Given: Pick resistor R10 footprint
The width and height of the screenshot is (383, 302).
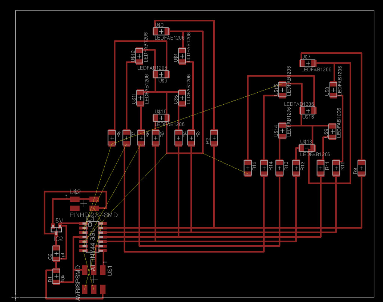Looking at the screenshot, I should (336, 168).
